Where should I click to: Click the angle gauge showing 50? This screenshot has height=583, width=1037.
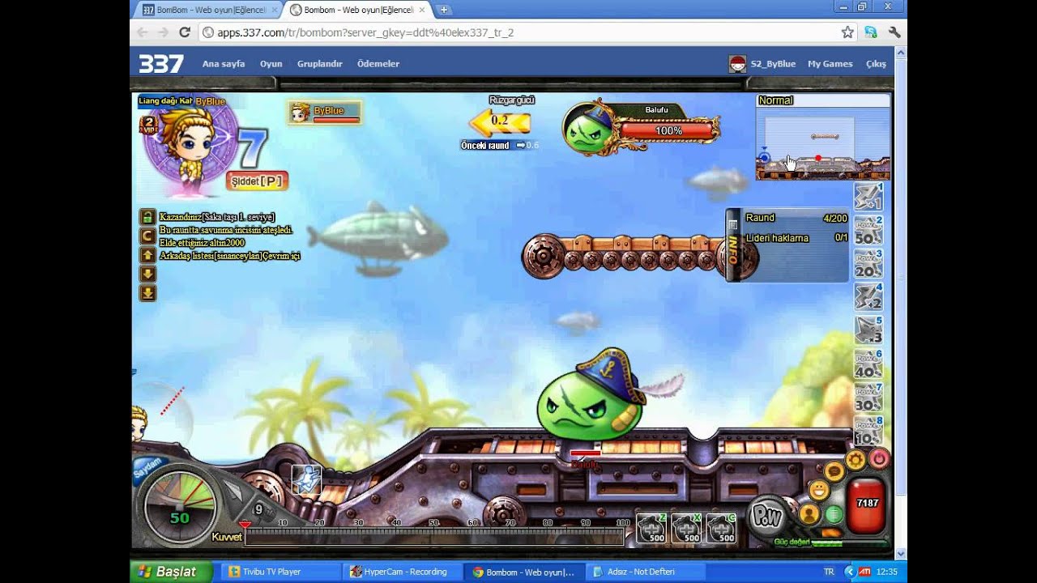(x=179, y=508)
